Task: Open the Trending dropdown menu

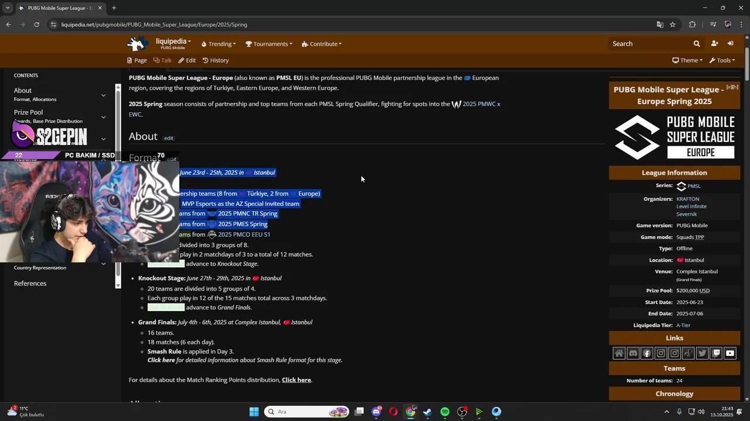Action: coord(218,44)
